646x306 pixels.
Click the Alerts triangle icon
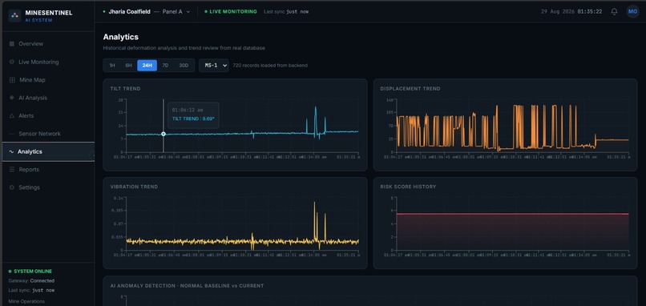(11, 115)
